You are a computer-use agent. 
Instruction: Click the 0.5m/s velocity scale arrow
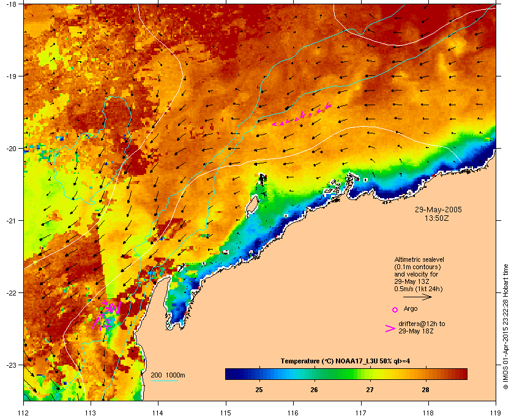(x=417, y=297)
